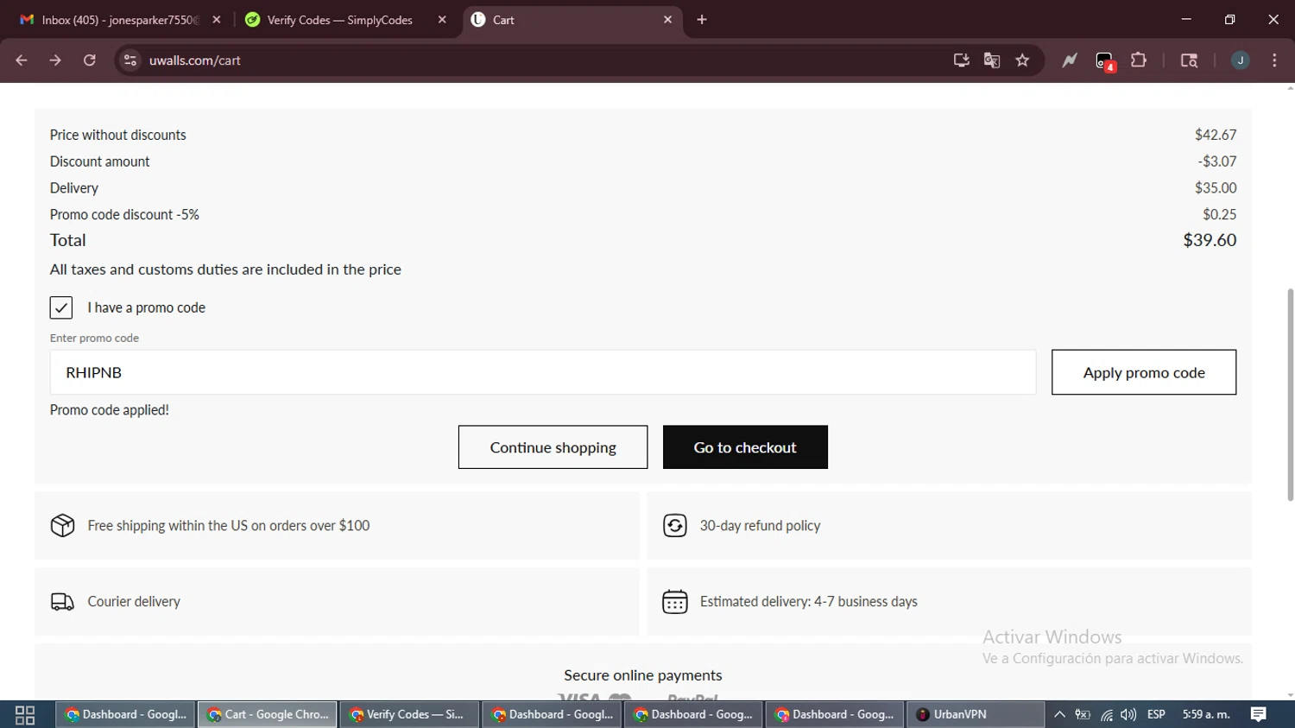Click the free shipping box icon

pos(63,525)
